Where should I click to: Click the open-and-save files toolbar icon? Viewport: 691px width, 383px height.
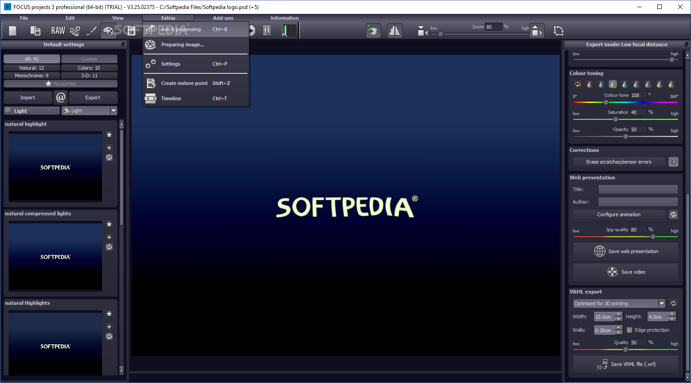pos(35,31)
